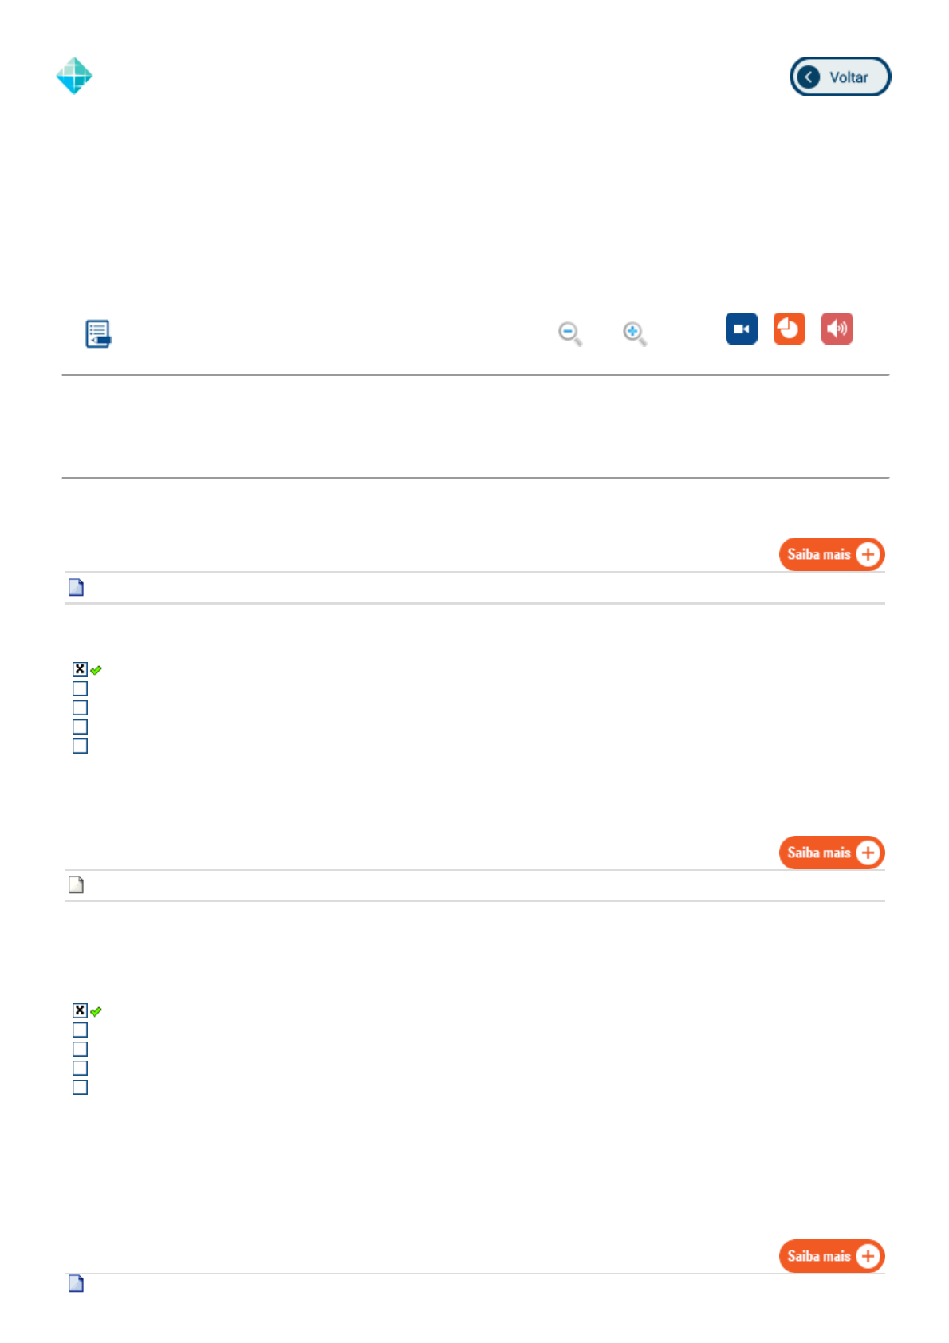Click the Voltar back button
The width and height of the screenshot is (949, 1343).
(840, 77)
